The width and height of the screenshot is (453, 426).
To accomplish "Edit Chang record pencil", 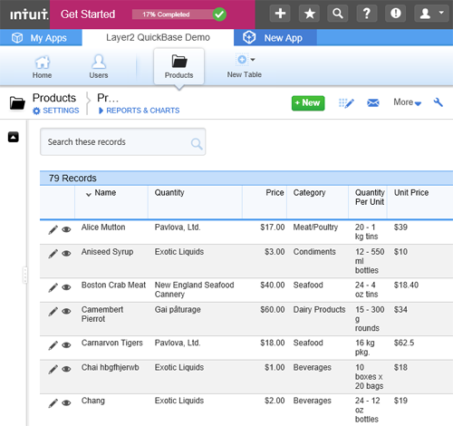I will (53, 402).
